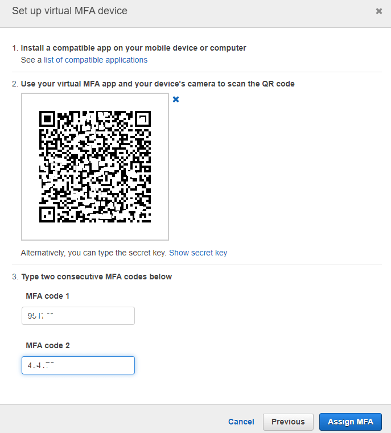Click the QR code's top-left finder square

pos(47,119)
